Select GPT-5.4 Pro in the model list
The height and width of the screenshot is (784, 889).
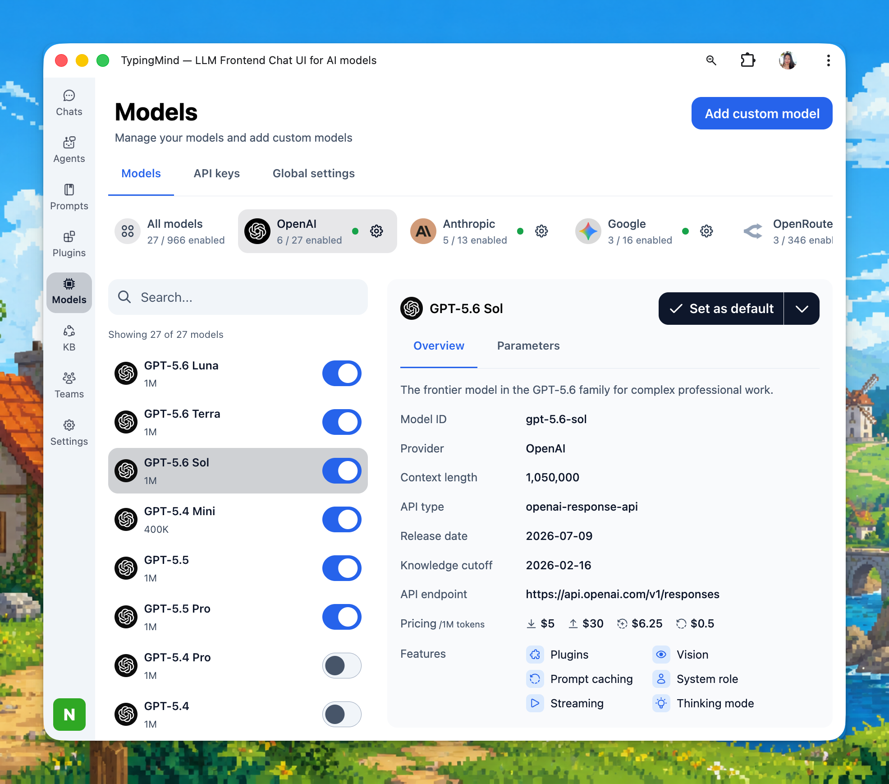238,666
